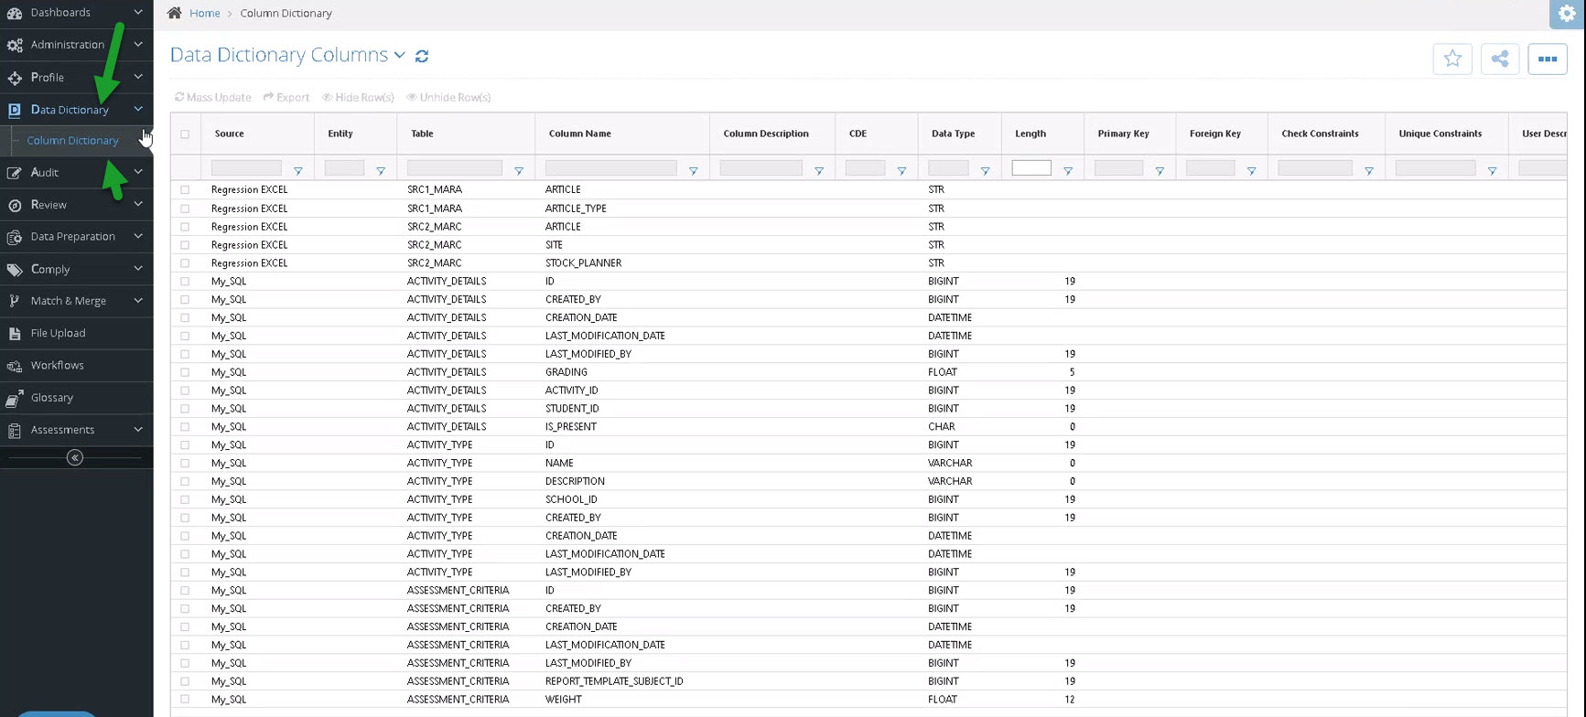Click filter icon for Length column
The height and width of the screenshot is (717, 1586).
[x=1067, y=171]
